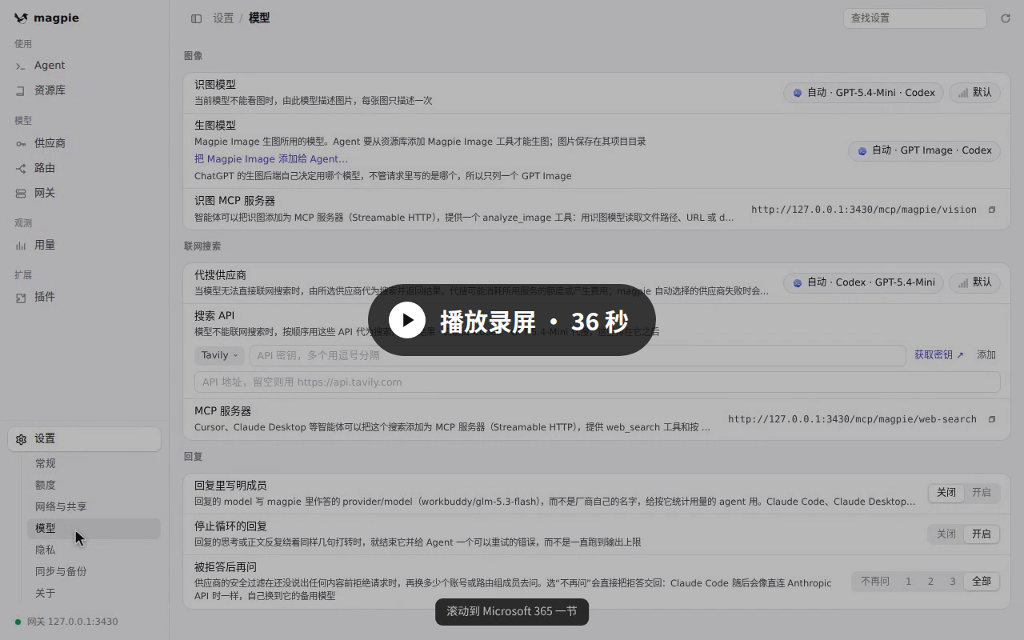Select 隐私 settings subsection
This screenshot has width=1024, height=640.
pos(94,550)
